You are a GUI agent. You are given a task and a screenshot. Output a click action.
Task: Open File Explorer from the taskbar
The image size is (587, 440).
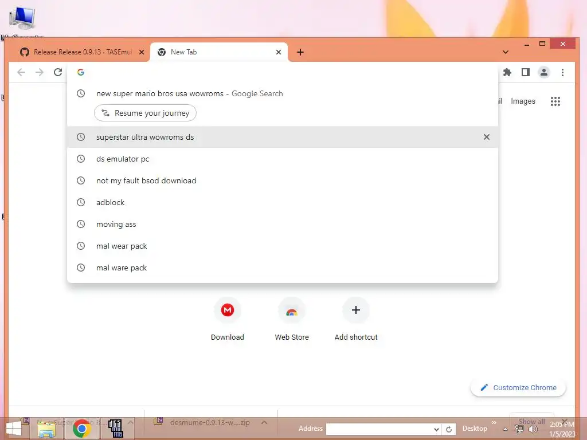pos(46,429)
